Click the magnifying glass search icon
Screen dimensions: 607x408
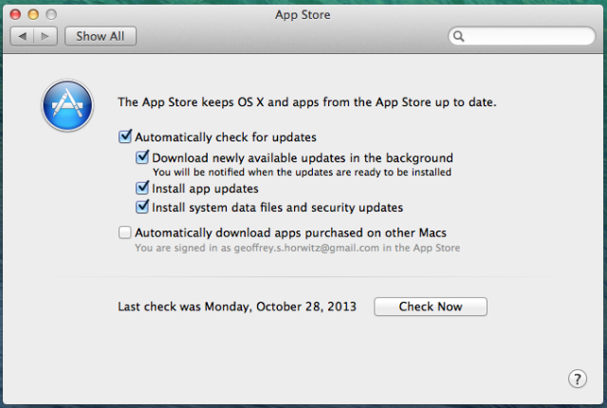tap(459, 36)
